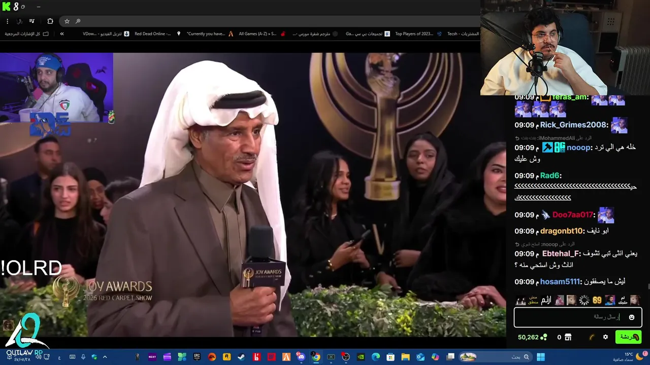Open Discord from taskbar
650x365 pixels.
(301, 357)
